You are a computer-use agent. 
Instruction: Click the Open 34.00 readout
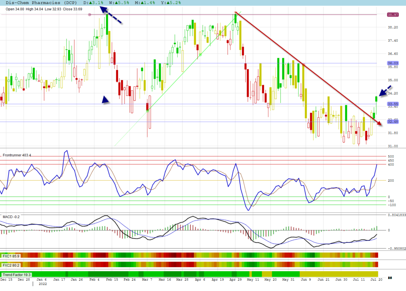[x=15, y=9]
